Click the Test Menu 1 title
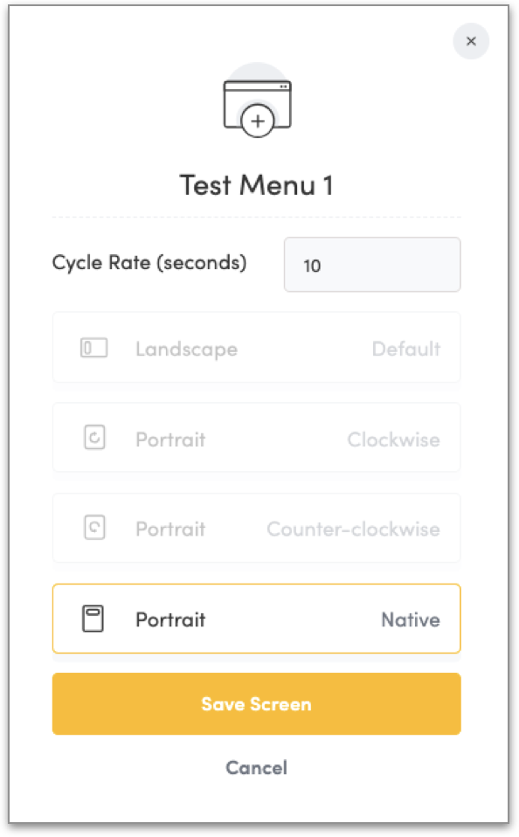519x837 pixels. click(256, 185)
